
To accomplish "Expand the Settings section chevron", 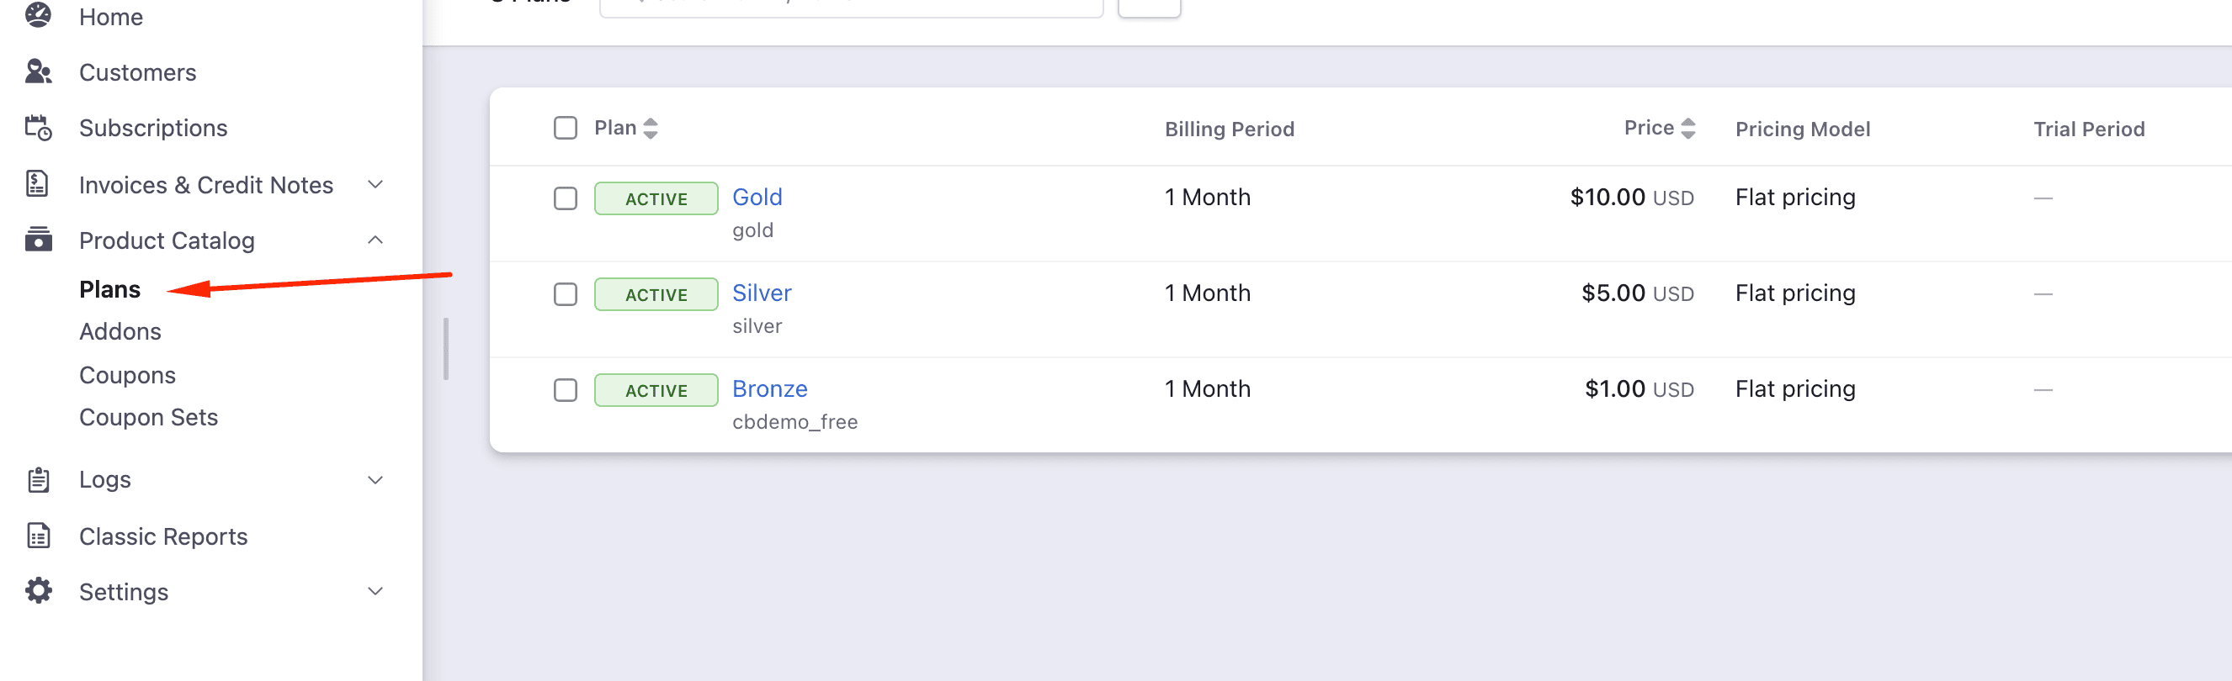I will pyautogui.click(x=375, y=591).
